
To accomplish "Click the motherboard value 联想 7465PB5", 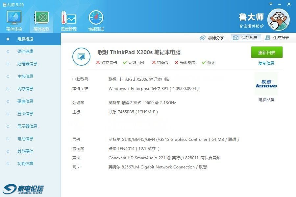I will (133, 112).
